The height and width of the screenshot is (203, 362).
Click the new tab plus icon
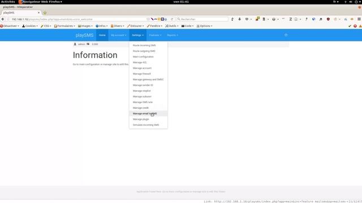tap(45, 12)
